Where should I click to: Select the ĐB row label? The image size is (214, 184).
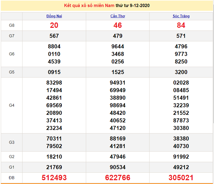(x=12, y=178)
